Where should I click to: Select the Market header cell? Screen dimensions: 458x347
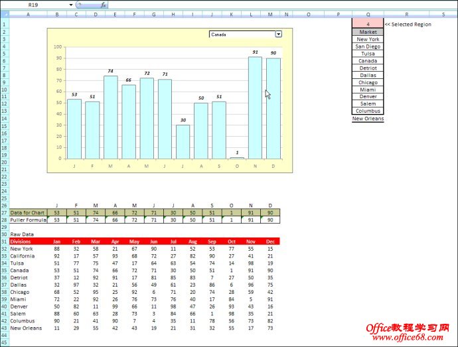tap(368, 32)
